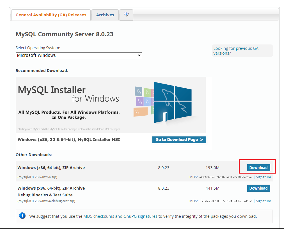Viewport: 284px width, 229px height.
Task: Download the Debug Binaries & Test Suite ZIP
Action: (258, 188)
